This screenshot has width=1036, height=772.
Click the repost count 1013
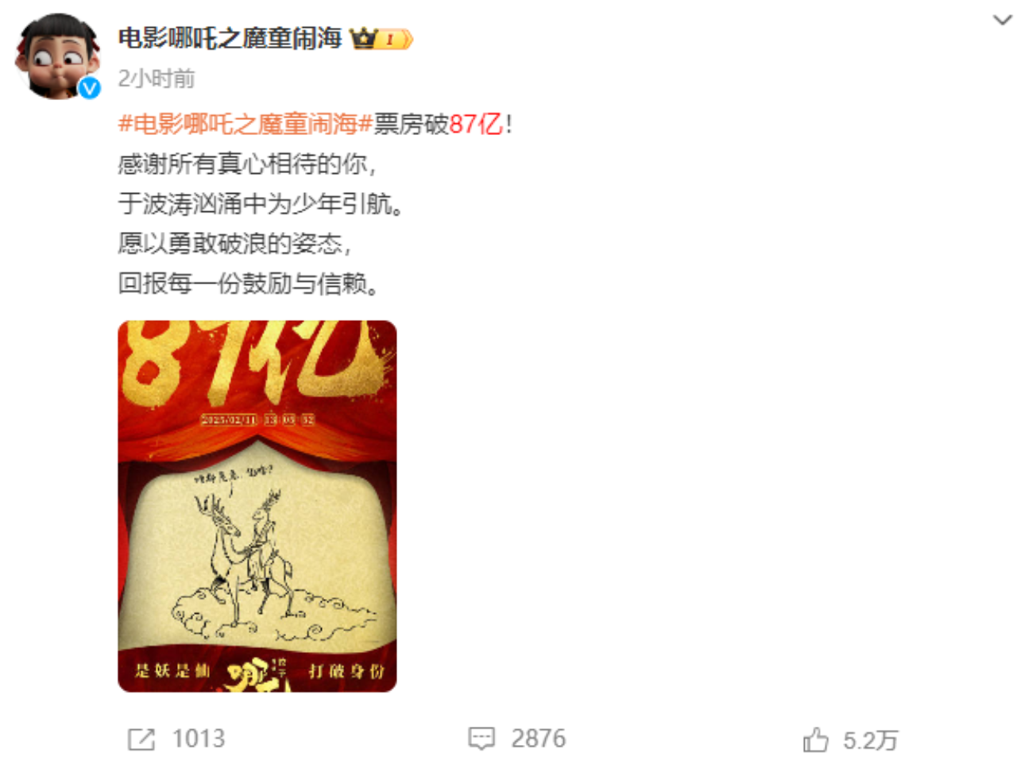199,739
